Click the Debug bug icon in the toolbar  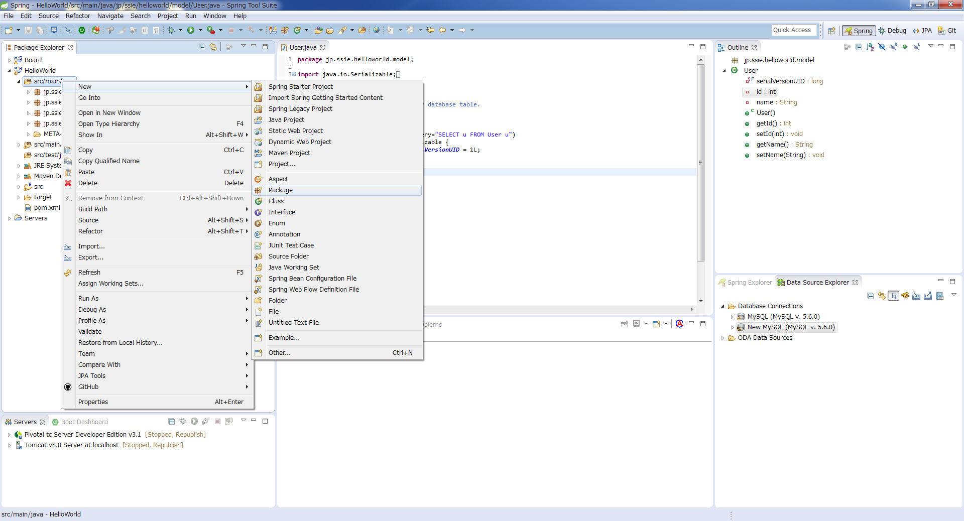click(x=171, y=31)
